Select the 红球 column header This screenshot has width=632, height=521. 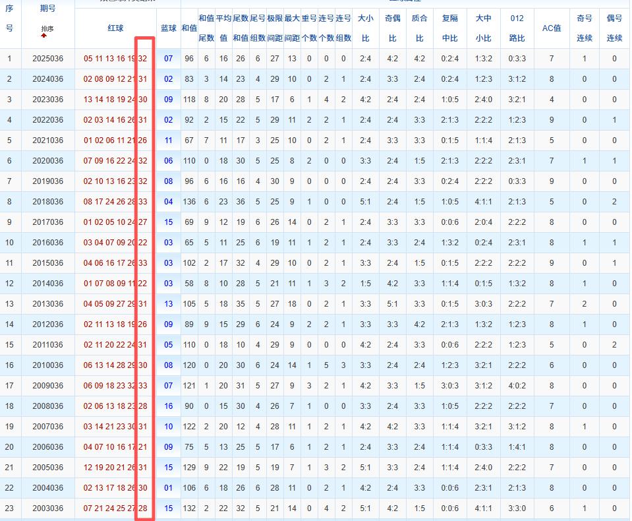pos(115,28)
